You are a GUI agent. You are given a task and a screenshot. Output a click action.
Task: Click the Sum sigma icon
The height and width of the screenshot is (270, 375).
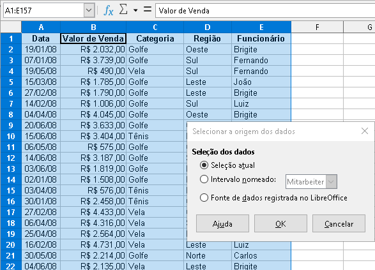coord(123,10)
